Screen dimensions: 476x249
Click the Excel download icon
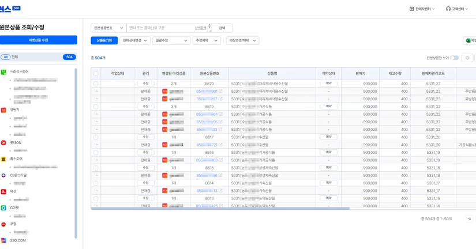tap(468, 41)
